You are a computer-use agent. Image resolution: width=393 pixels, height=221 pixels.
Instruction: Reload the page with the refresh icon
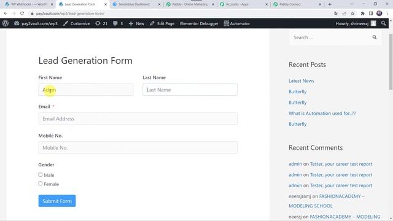pos(22,14)
